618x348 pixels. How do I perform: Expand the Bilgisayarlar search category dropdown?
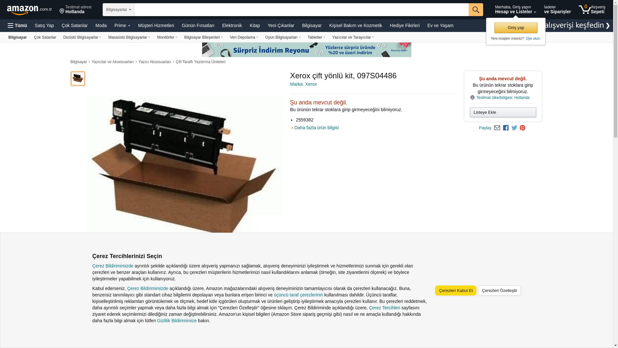tap(118, 10)
